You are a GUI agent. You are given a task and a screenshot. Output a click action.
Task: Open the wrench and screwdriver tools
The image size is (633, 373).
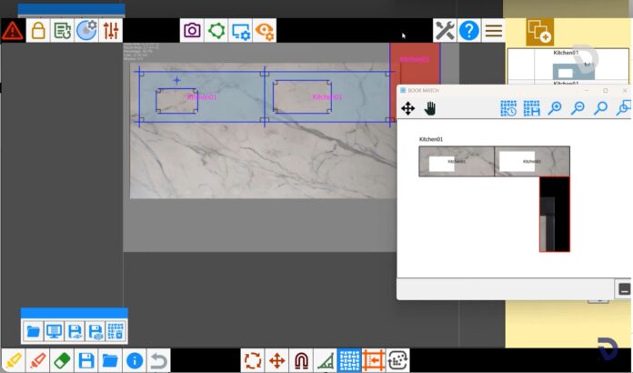[445, 31]
